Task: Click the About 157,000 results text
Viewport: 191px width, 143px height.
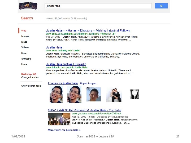Action: pyautogui.click(x=67, y=19)
